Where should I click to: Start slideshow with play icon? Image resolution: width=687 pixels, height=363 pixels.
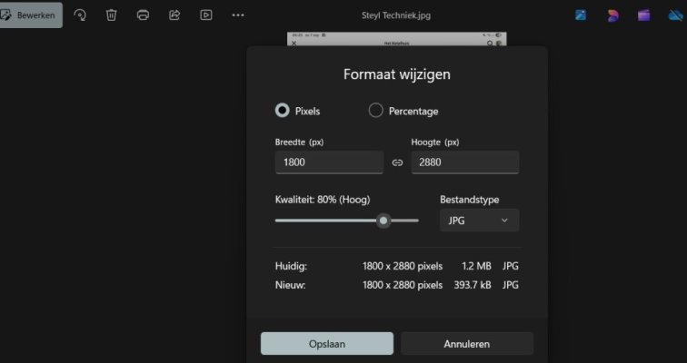pyautogui.click(x=206, y=15)
